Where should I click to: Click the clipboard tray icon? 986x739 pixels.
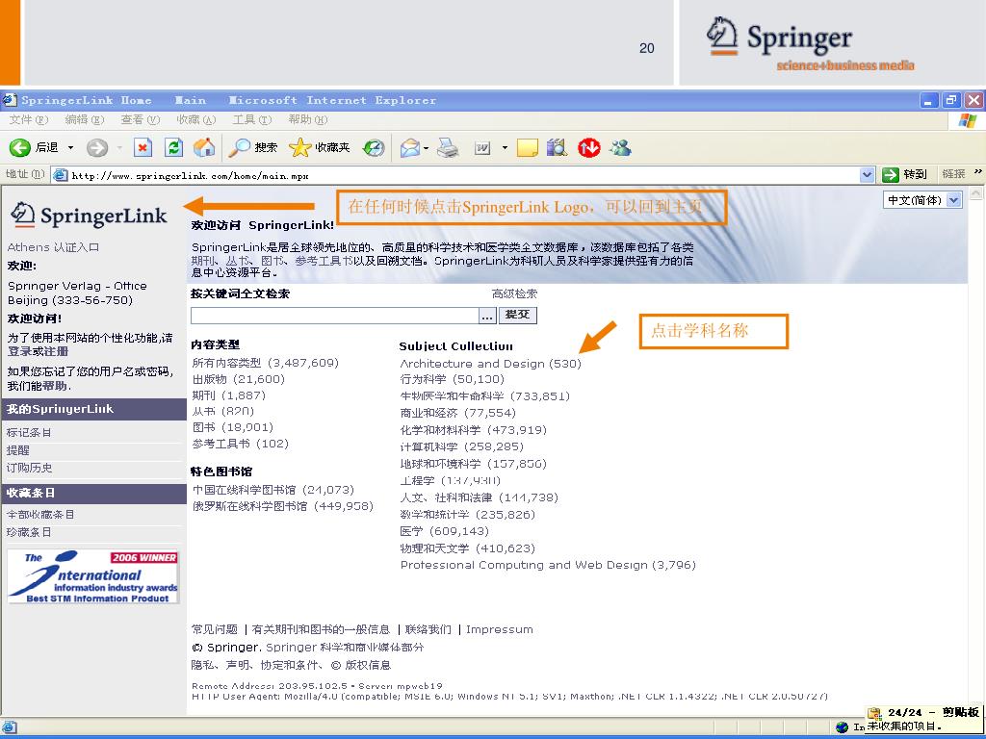tap(874, 713)
